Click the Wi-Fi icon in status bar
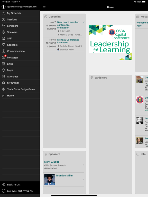The width and height of the screenshot is (148, 197). coord(135,2)
